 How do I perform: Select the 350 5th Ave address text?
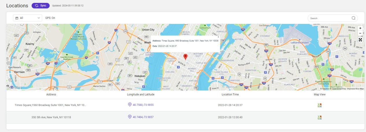pos(51,117)
